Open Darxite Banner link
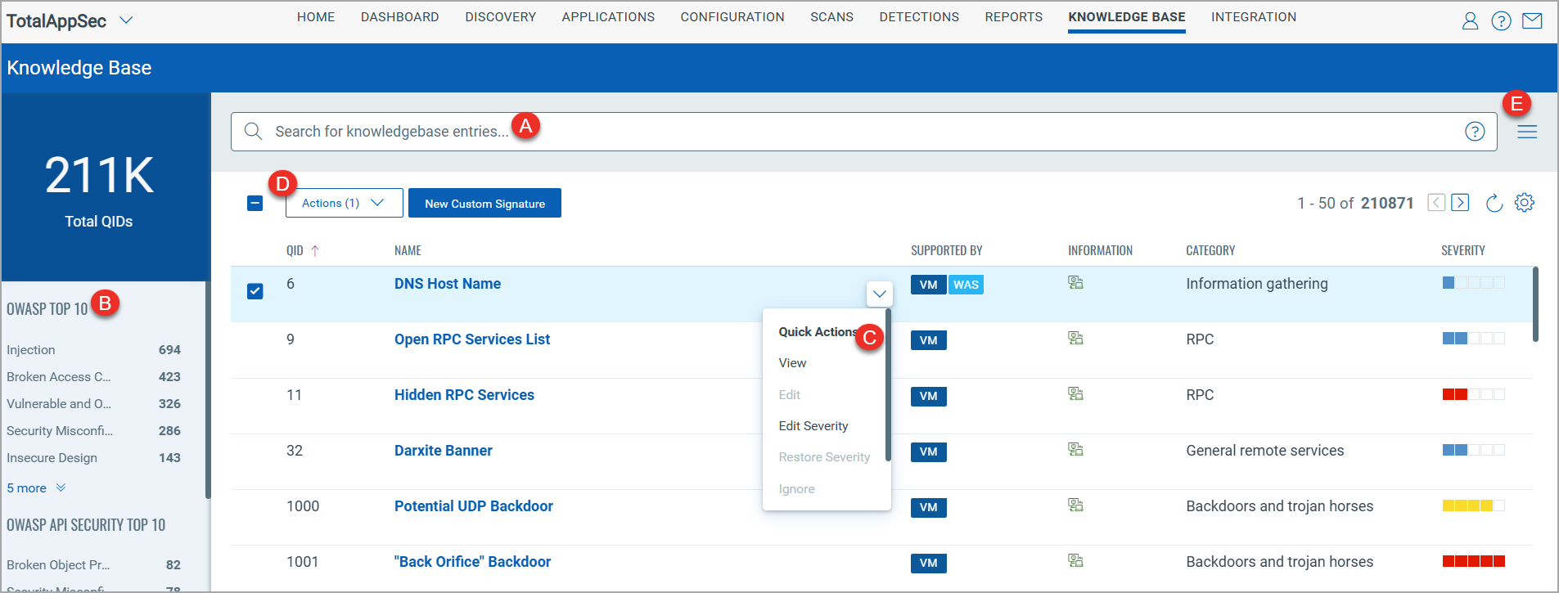Screen dimensions: 1559x593 pyautogui.click(x=444, y=451)
